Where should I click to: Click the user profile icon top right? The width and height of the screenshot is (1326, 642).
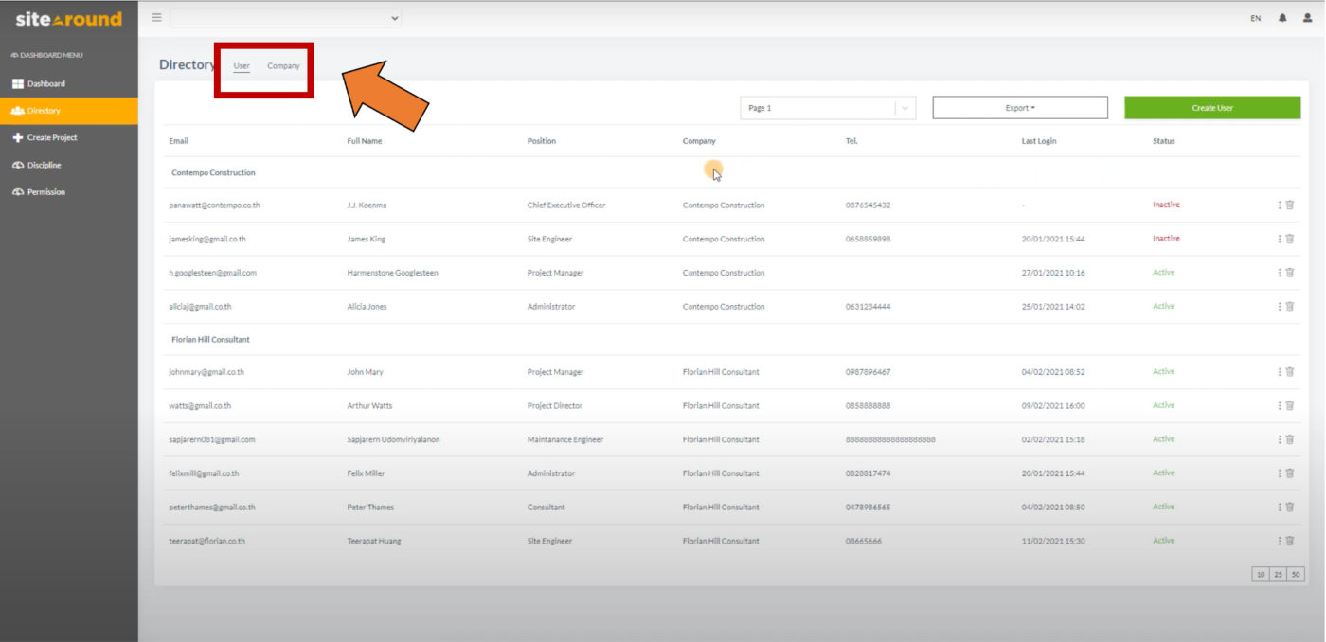[x=1308, y=17]
